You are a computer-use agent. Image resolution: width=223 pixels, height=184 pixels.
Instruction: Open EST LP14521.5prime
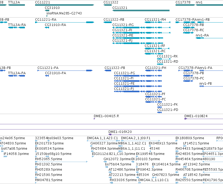(196, 143)
